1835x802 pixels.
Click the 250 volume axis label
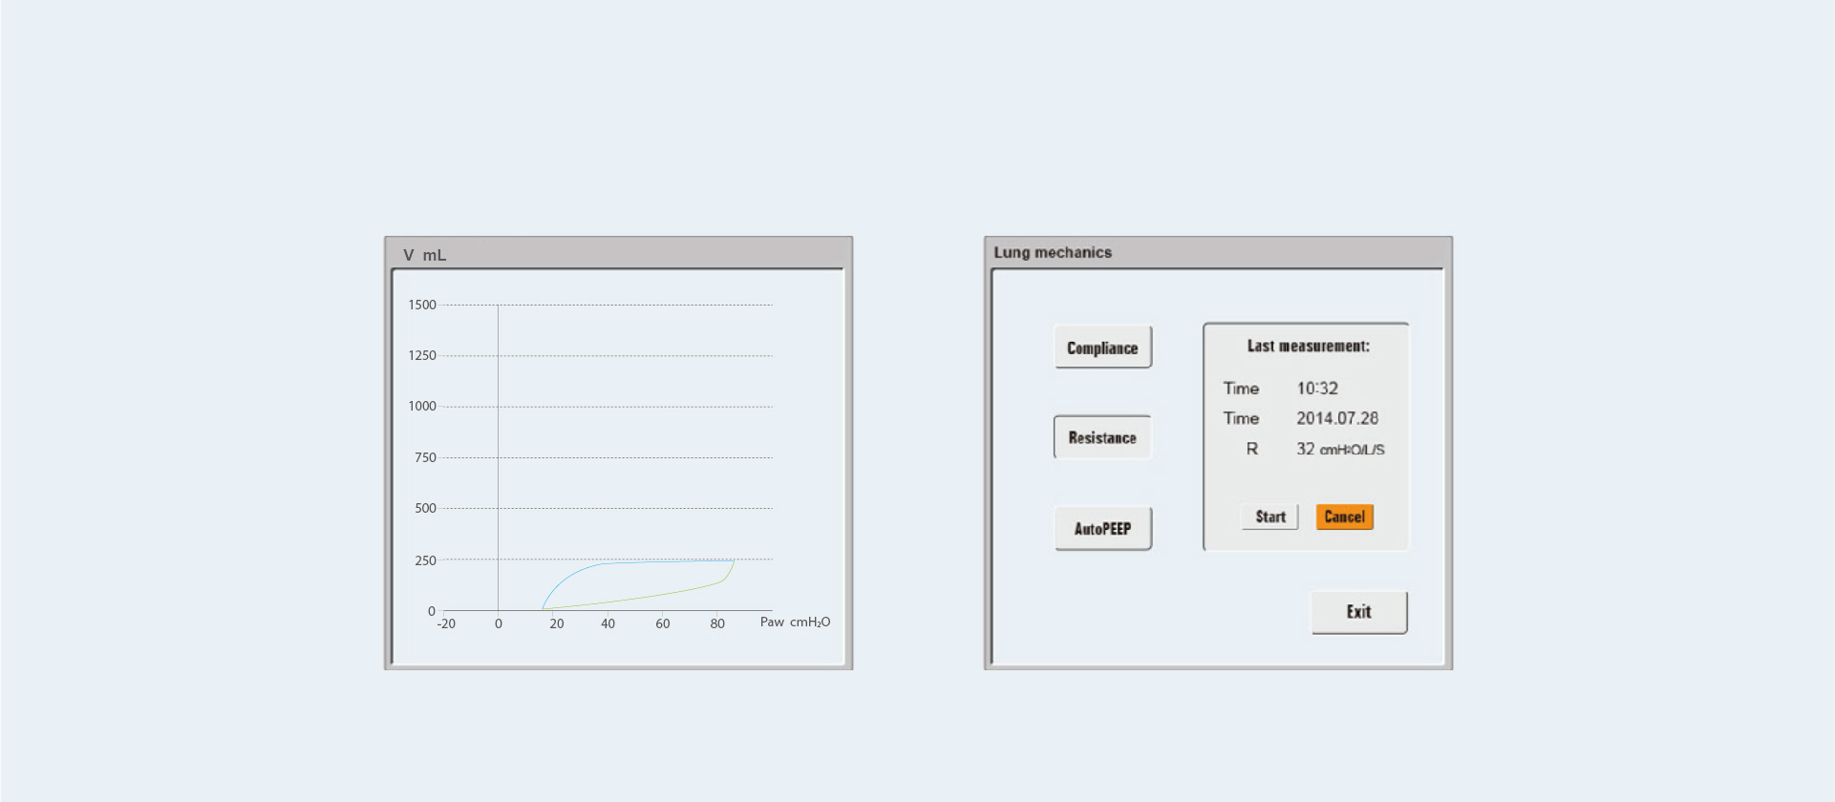pos(425,560)
